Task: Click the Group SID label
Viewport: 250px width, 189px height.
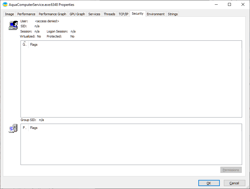Action: pos(28,120)
